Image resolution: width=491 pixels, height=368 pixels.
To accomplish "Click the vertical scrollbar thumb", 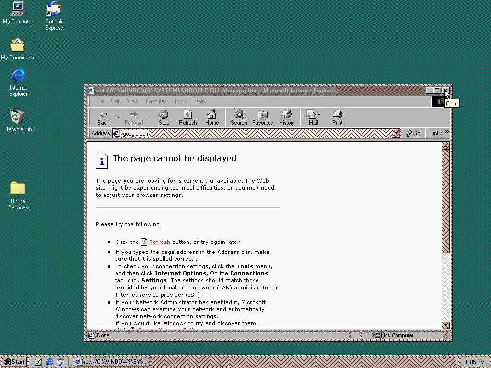I will point(446,201).
